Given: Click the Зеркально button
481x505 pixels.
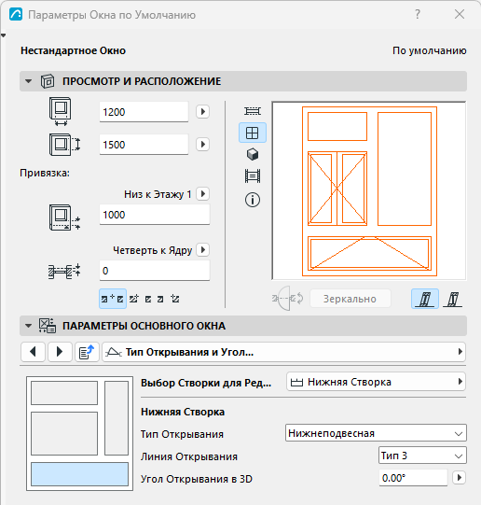Looking at the screenshot, I should click(x=350, y=299).
